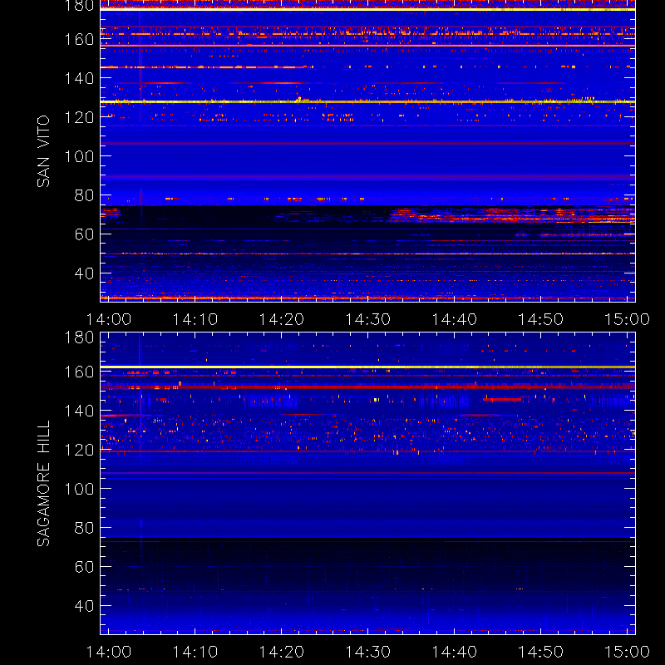This screenshot has width=665, height=665.
Task: Pick the 60 label on Sagamore Hill axis
Action: [x=84, y=567]
